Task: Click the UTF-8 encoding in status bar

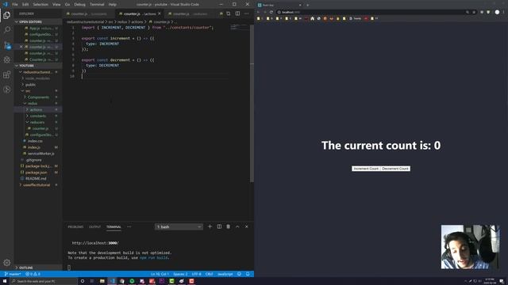Action: (x=197, y=274)
